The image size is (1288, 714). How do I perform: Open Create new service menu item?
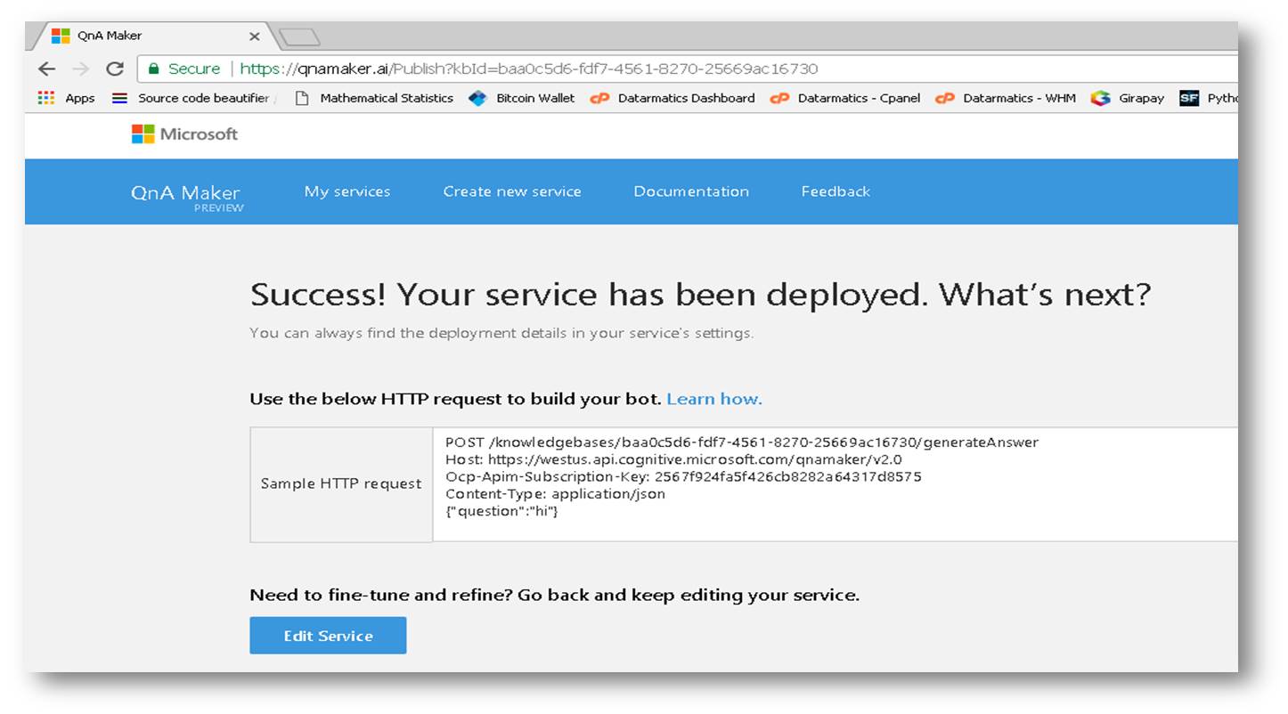[x=512, y=191]
